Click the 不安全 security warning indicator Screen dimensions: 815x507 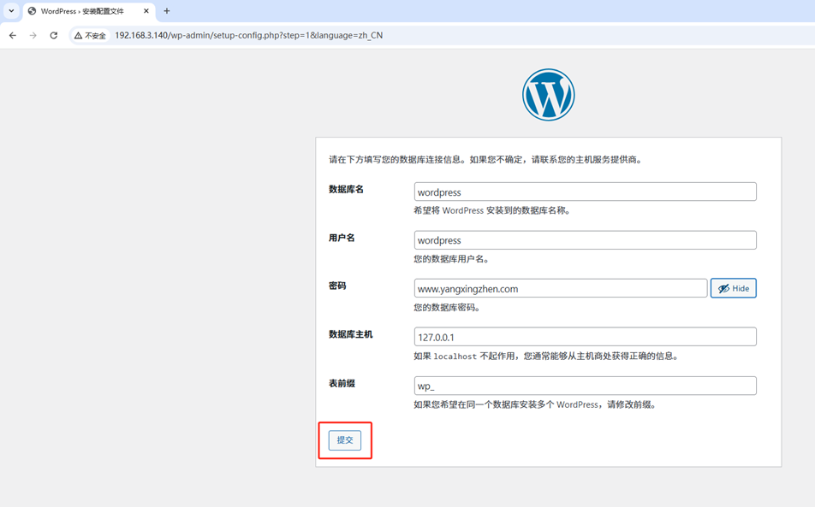[90, 35]
